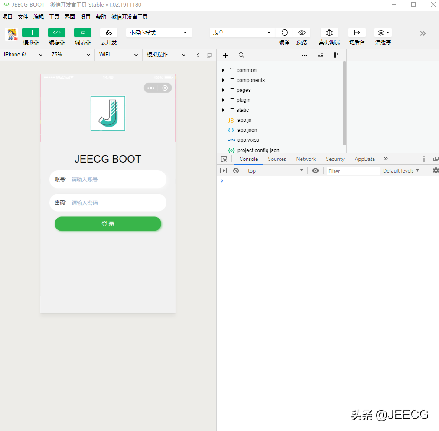
Task: Open the 设置 menu
Action: (x=85, y=17)
